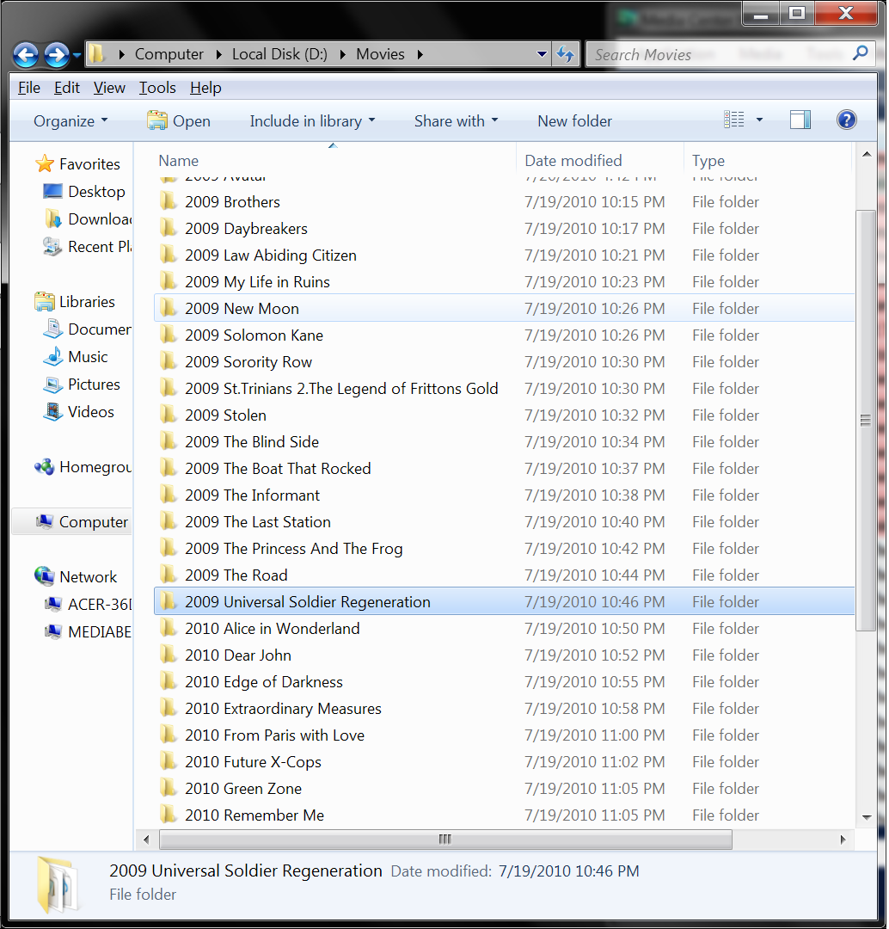Click the vertical scrollbar down arrow
The width and height of the screenshot is (889, 929).
point(867,818)
